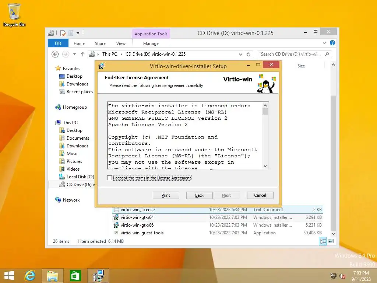
Task: Accept the License Agreement terms checkbox
Action: pos(110,178)
